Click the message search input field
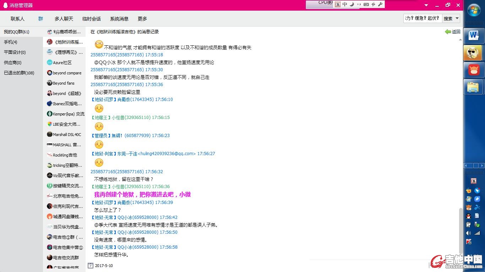 423,18
